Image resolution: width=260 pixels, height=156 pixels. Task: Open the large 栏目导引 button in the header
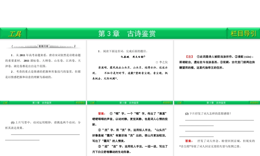pyautogui.click(x=243, y=34)
